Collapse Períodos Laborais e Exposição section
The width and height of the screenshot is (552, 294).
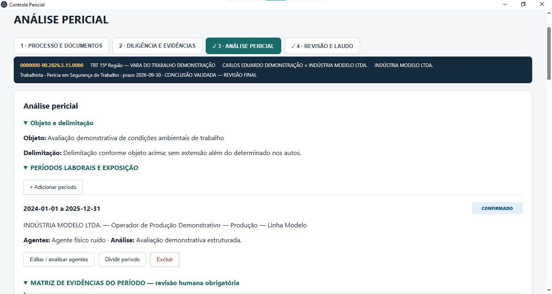(81, 168)
